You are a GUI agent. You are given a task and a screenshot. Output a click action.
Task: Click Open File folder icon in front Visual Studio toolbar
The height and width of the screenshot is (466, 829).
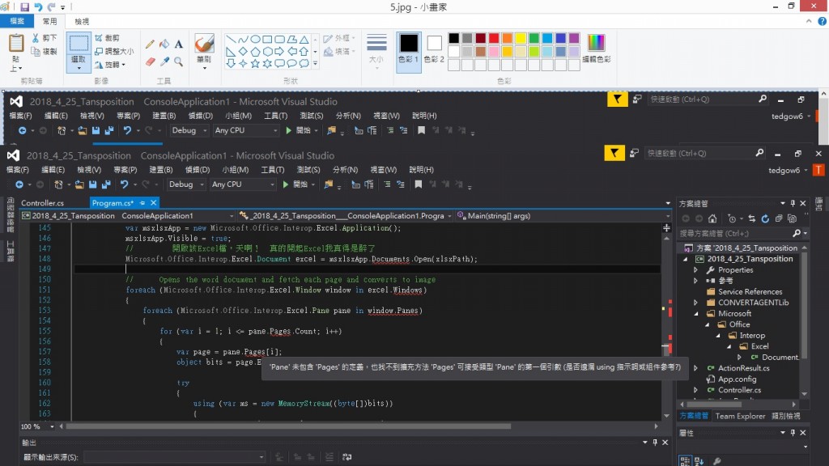pos(79,184)
